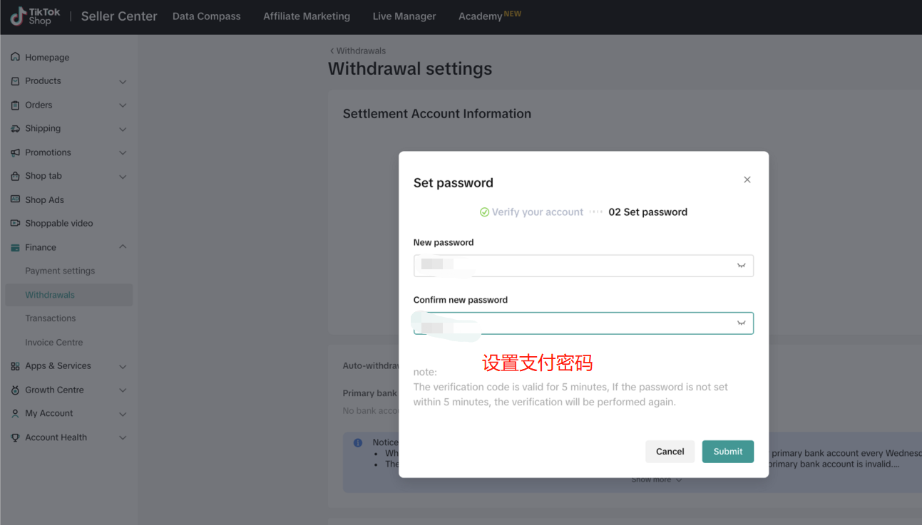
Task: Open Affiliate Marketing in top bar
Action: (307, 16)
